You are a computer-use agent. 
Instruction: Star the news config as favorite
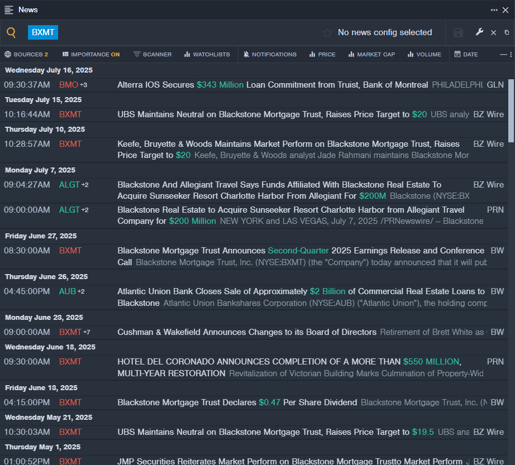point(327,32)
